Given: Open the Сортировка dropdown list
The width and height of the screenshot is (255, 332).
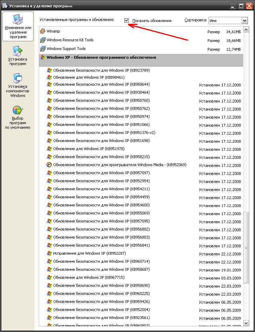Looking at the screenshot, I should (225, 21).
